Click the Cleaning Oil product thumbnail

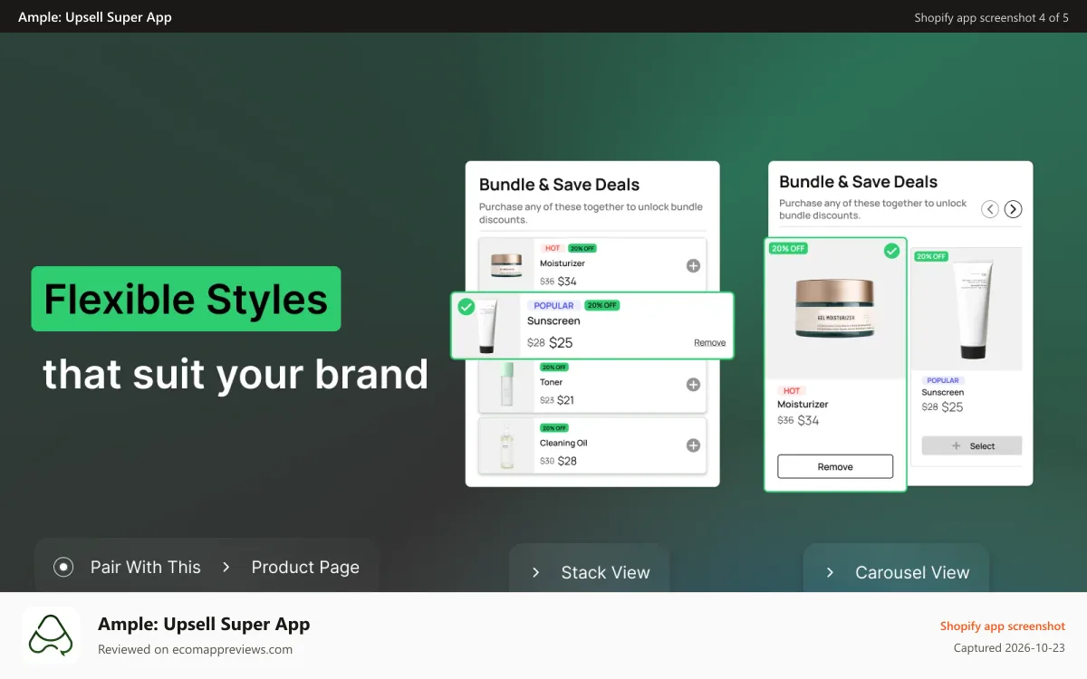pyautogui.click(x=507, y=445)
